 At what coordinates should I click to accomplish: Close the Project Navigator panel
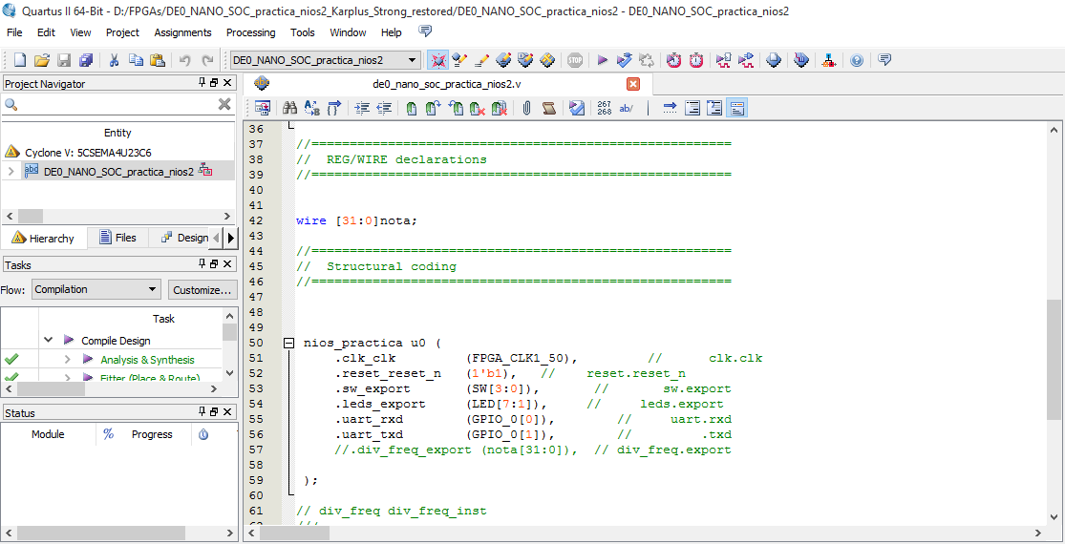[228, 83]
